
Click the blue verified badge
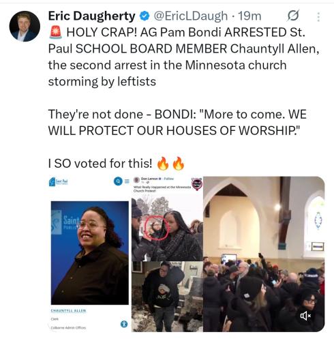145,16
